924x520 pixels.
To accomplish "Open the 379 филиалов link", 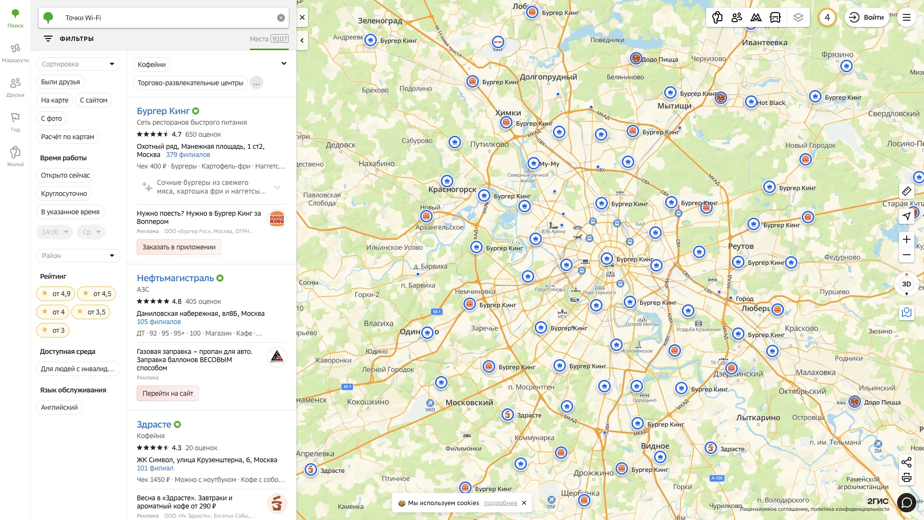I will click(x=188, y=155).
